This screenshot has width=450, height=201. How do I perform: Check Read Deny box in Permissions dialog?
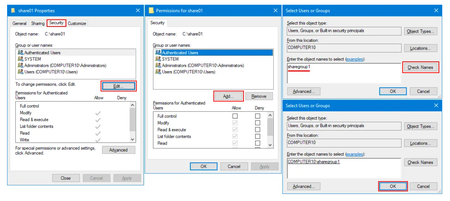tap(258, 143)
